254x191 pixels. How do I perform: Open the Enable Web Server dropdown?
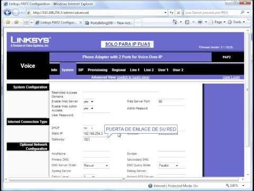point(88,101)
